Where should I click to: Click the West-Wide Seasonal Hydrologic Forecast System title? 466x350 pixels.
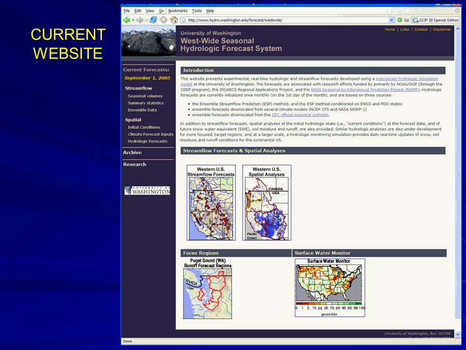(231, 45)
